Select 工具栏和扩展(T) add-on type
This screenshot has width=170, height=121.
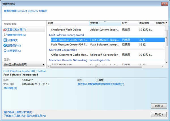(x=24, y=30)
